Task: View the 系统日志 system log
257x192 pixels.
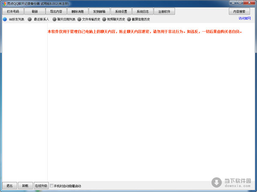Action: coord(143,12)
